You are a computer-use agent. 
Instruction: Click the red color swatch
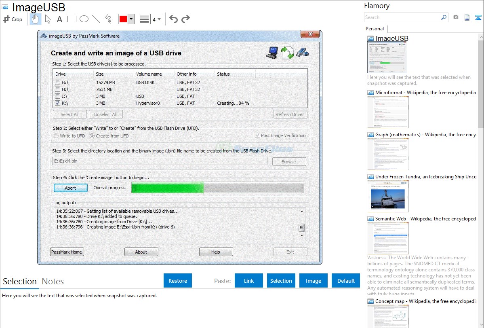[x=123, y=19]
